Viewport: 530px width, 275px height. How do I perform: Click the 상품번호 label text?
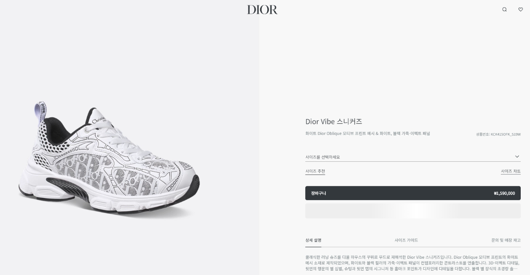point(483,134)
